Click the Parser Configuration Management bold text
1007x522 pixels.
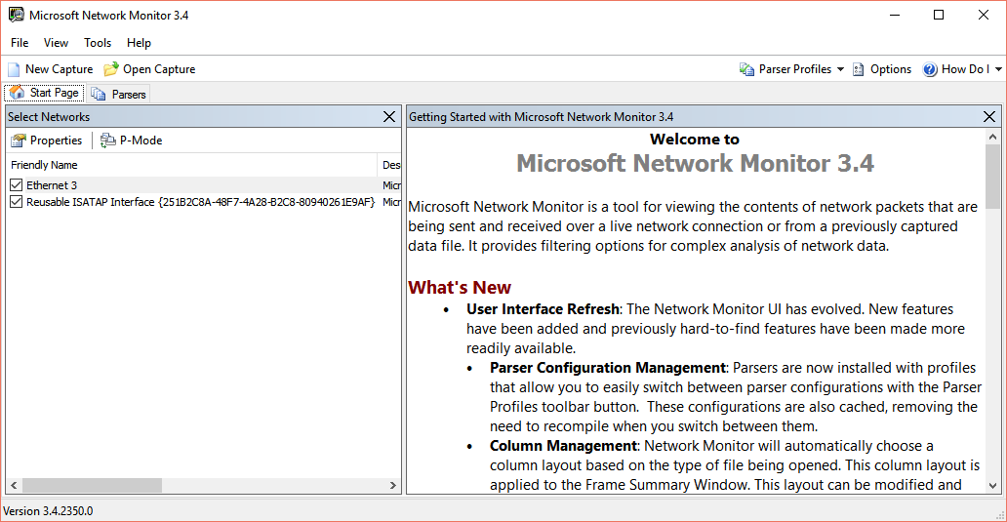pos(608,368)
